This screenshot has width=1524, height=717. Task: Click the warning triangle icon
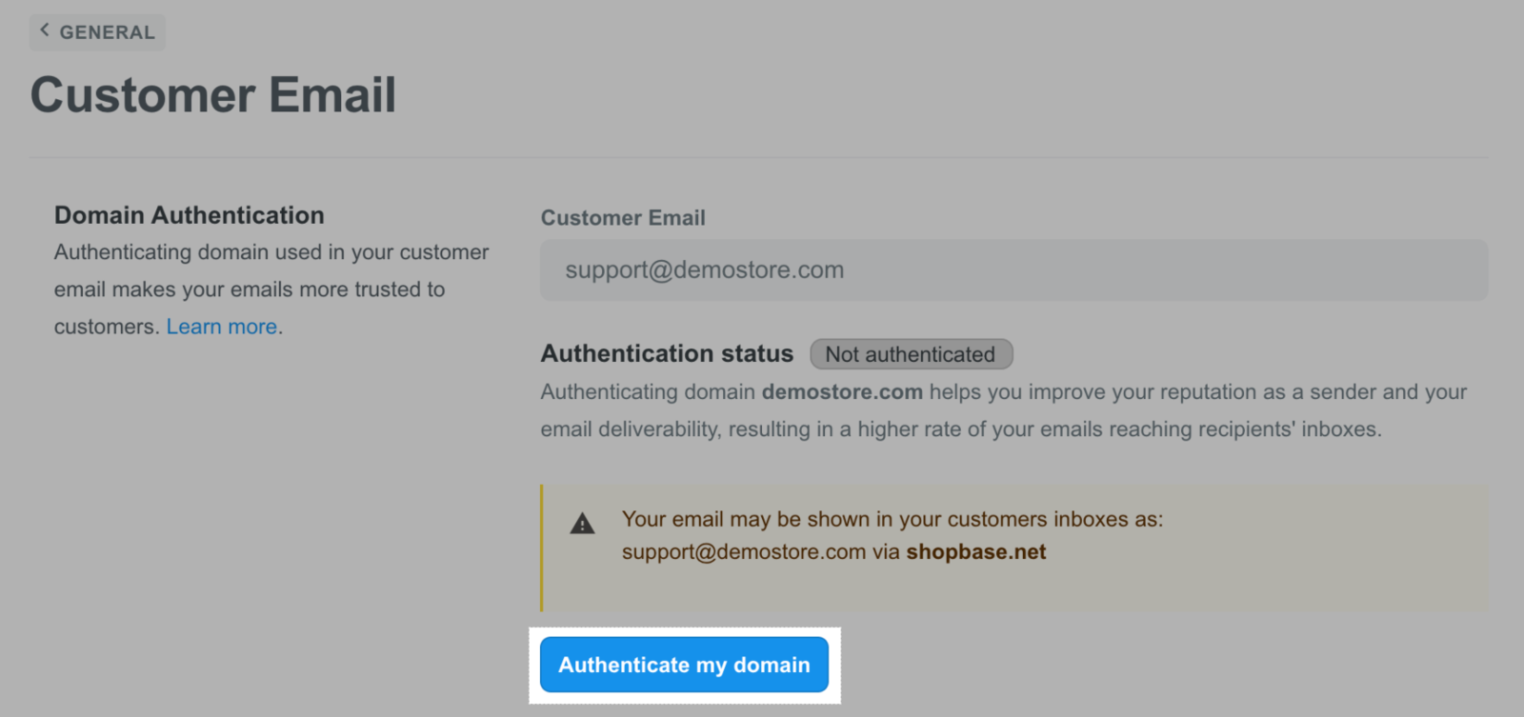pyautogui.click(x=582, y=523)
